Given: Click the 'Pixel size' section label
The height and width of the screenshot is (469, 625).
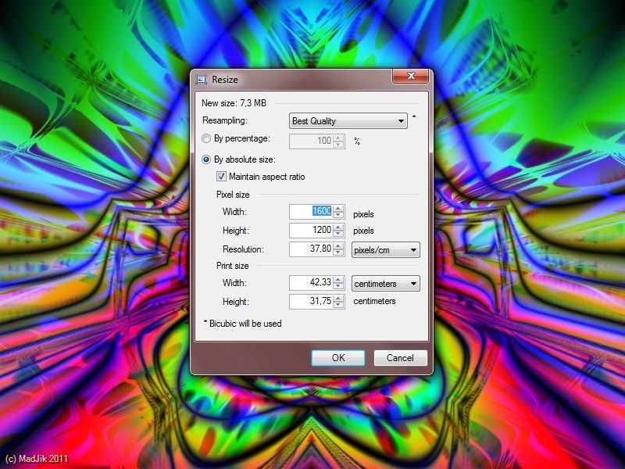Looking at the screenshot, I should point(233,195).
